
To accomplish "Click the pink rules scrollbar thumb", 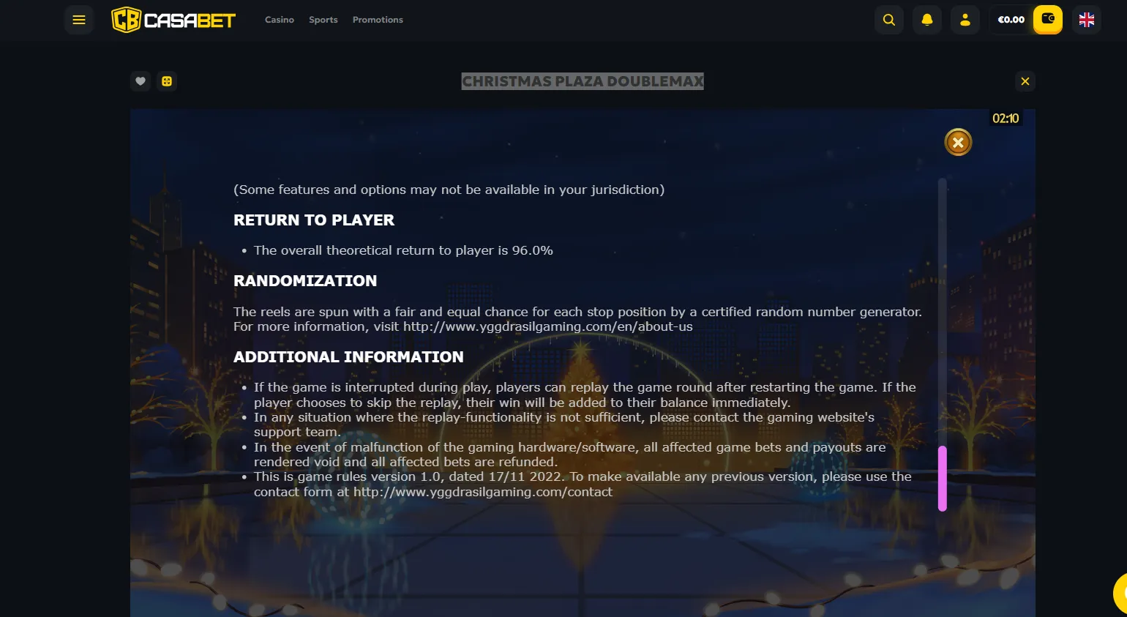I will [943, 479].
